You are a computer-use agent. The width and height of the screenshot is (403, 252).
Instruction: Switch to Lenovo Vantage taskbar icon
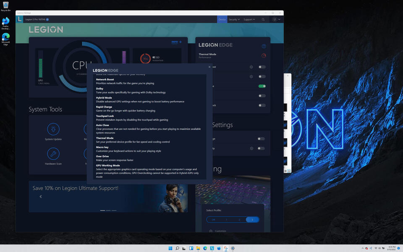click(212, 248)
